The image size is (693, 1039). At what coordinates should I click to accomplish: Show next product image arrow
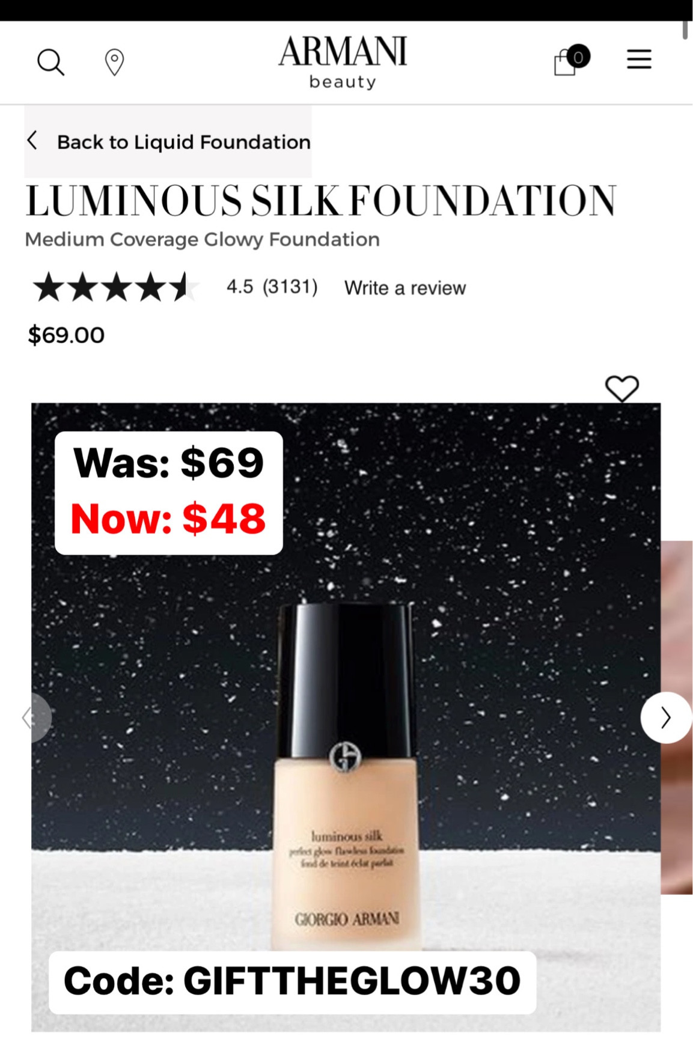click(666, 718)
